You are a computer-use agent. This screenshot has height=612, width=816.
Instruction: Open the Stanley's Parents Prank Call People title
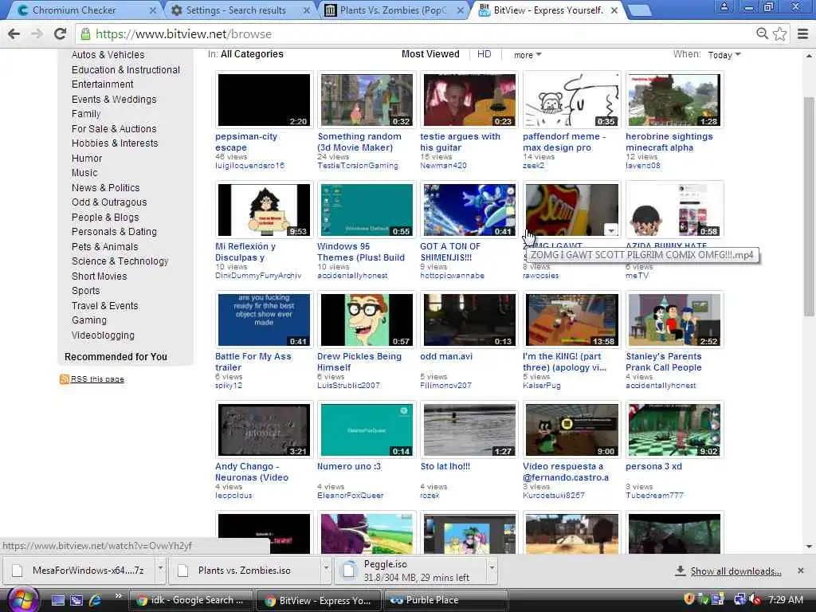[664, 362]
